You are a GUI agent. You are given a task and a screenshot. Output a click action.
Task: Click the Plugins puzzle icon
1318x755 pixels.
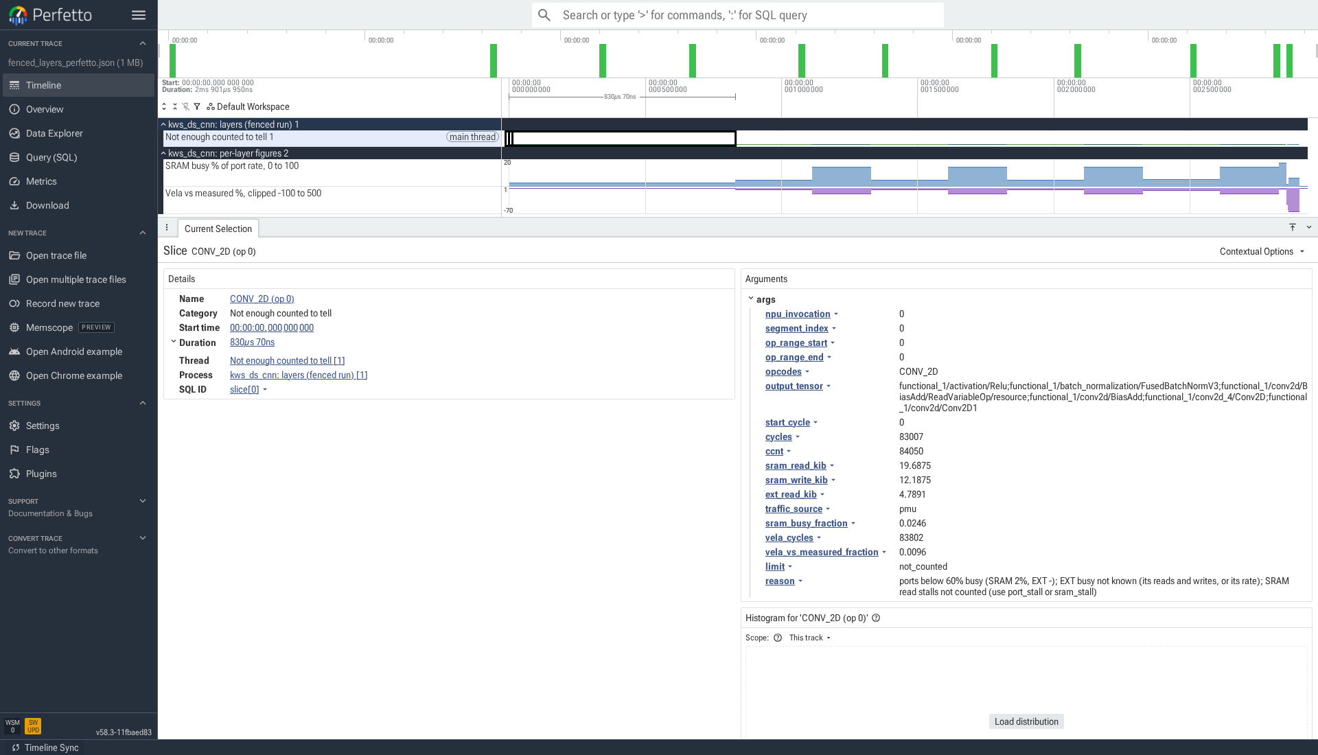pos(14,474)
